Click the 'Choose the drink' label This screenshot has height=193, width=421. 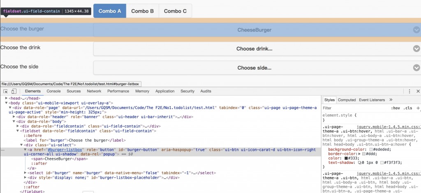click(21, 48)
